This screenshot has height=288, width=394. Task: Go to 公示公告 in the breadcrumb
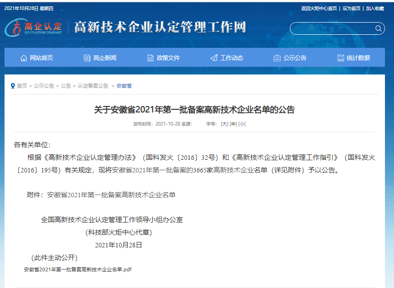[44, 86]
